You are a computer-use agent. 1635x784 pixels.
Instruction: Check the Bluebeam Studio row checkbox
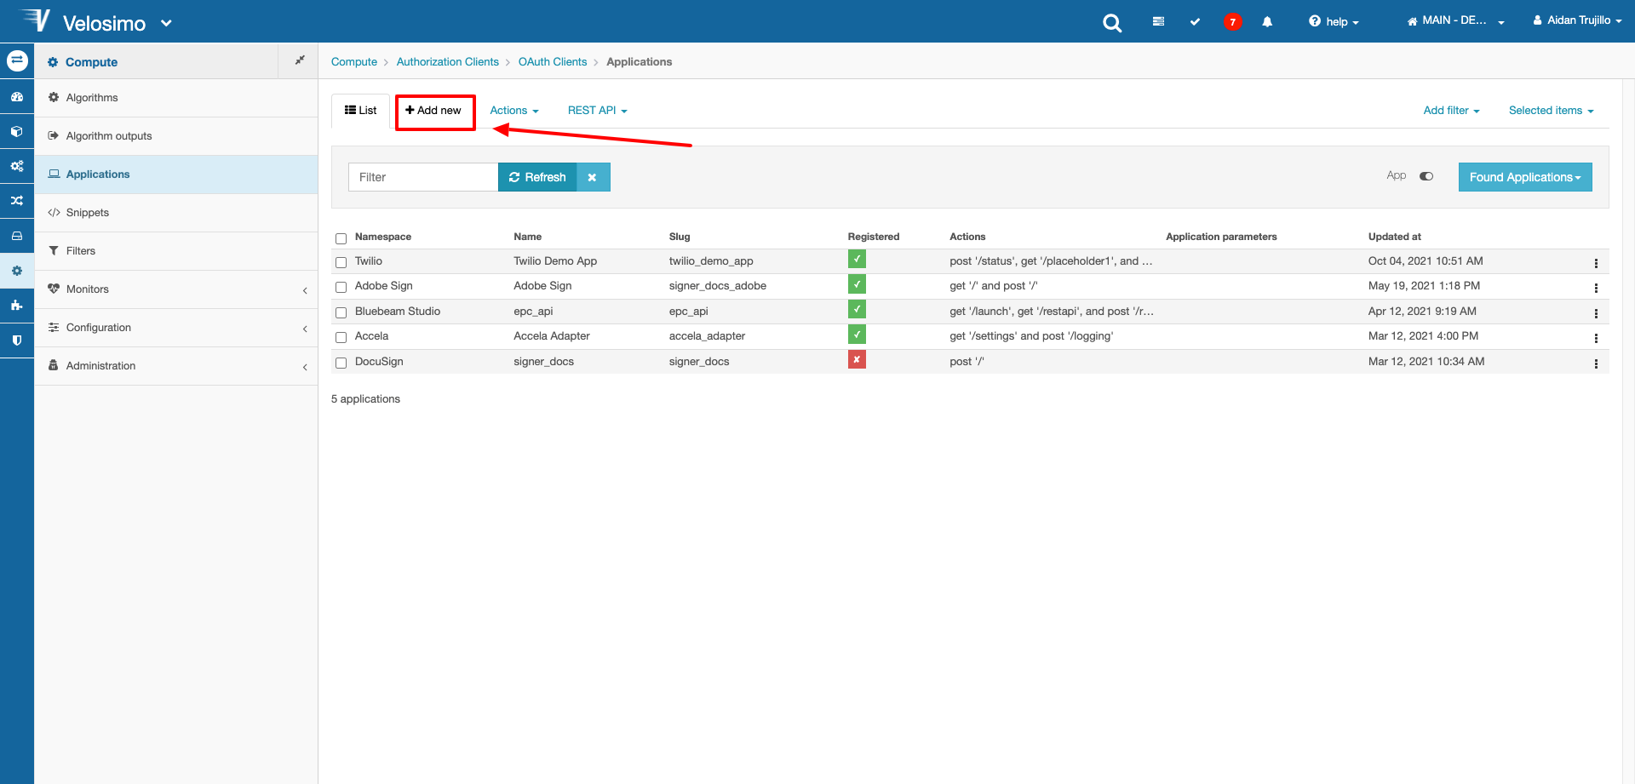[x=341, y=312]
